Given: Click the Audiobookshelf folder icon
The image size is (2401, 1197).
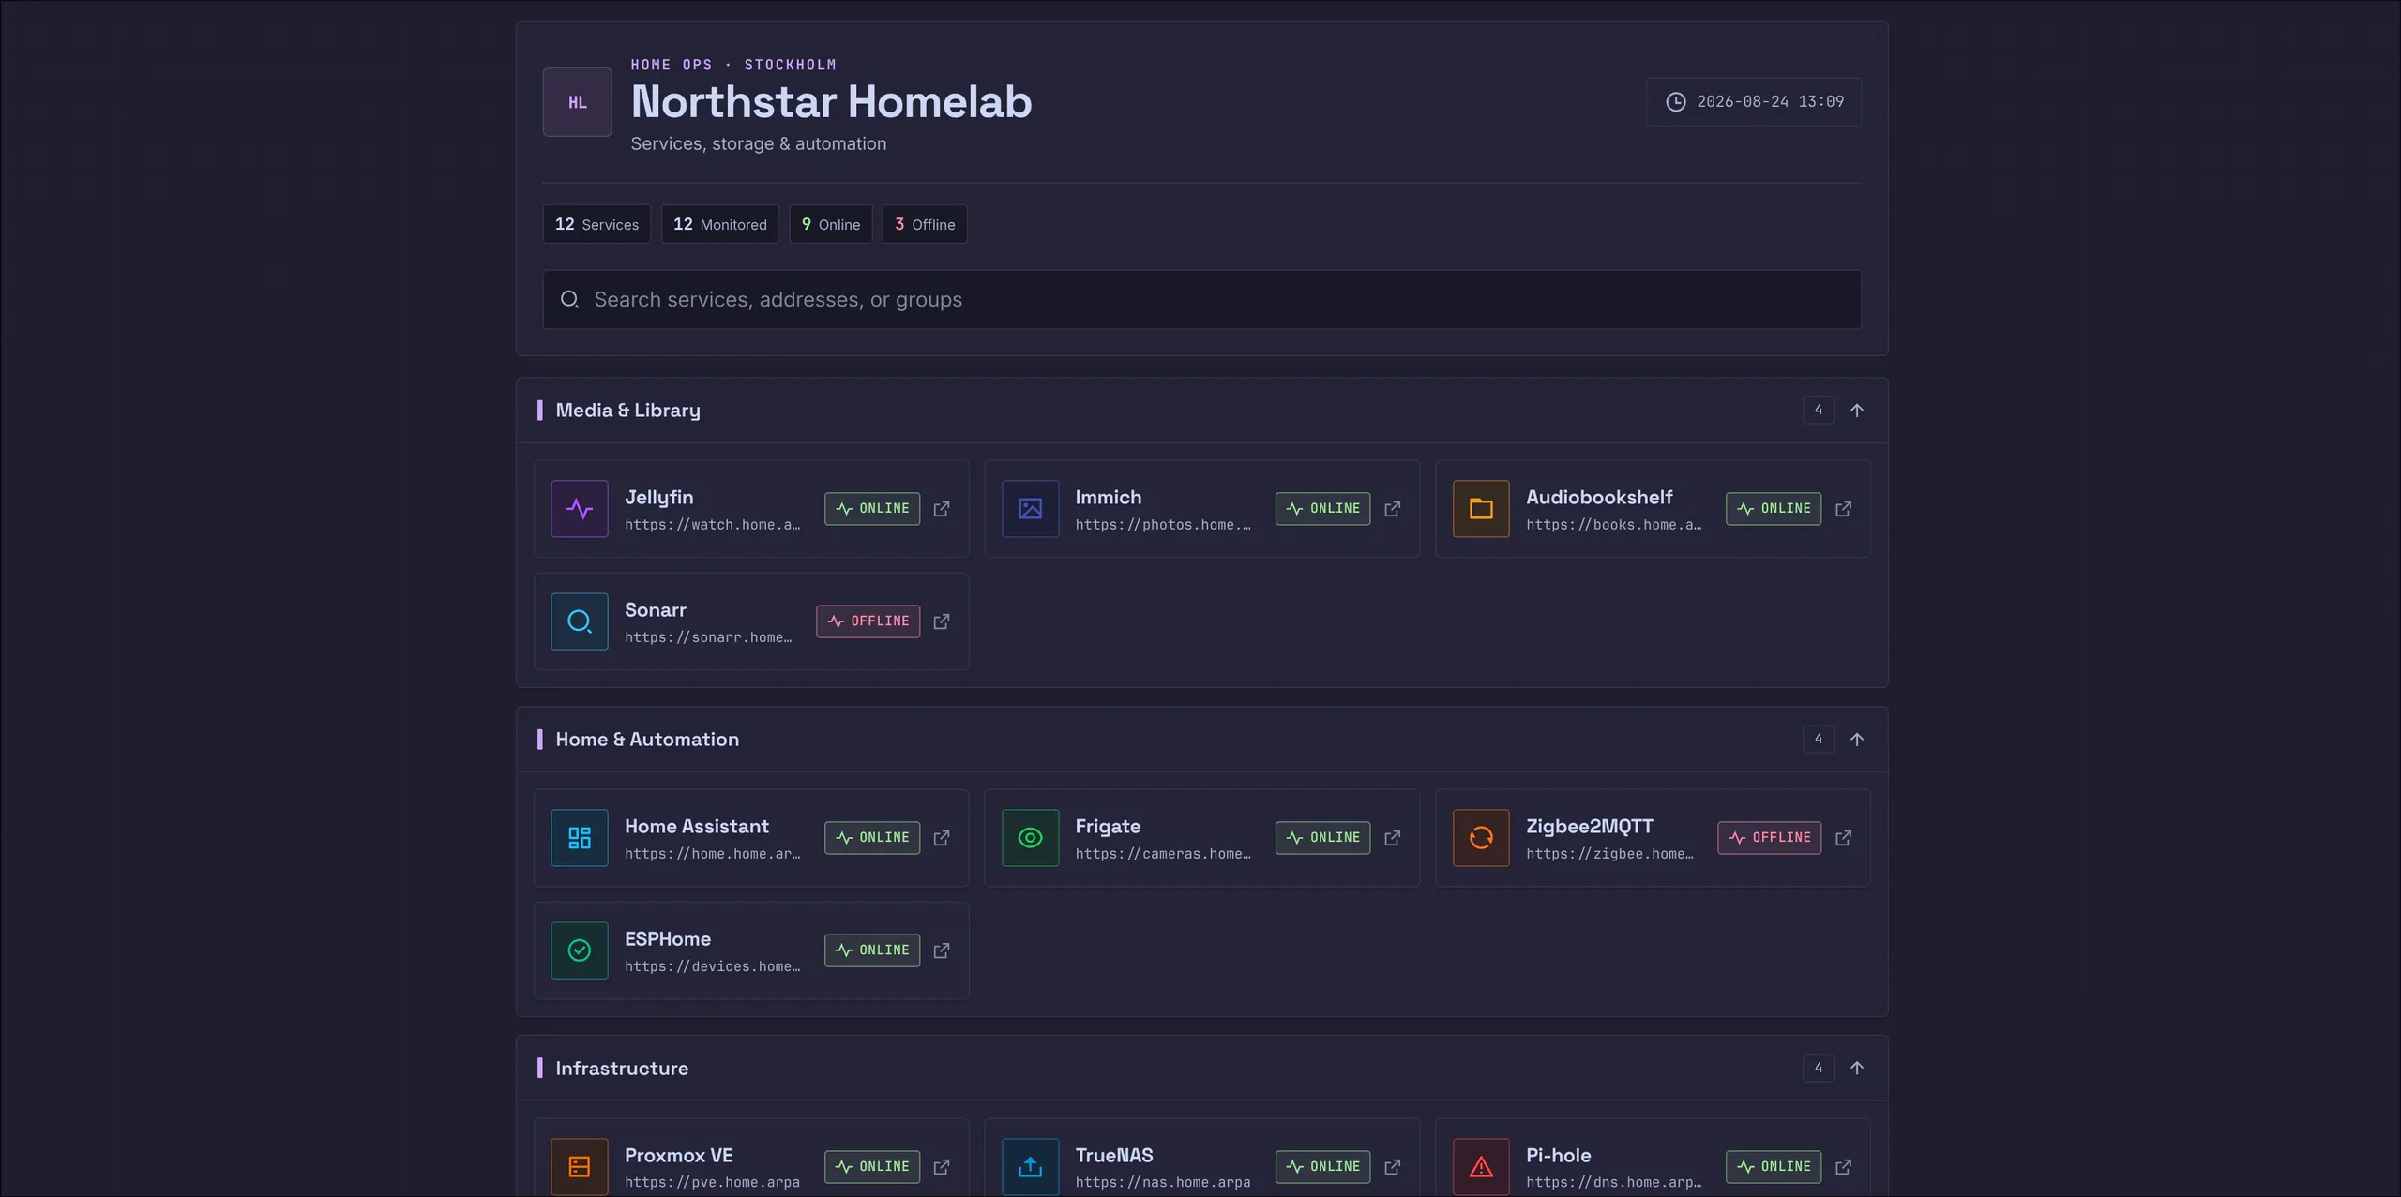Looking at the screenshot, I should tap(1481, 509).
